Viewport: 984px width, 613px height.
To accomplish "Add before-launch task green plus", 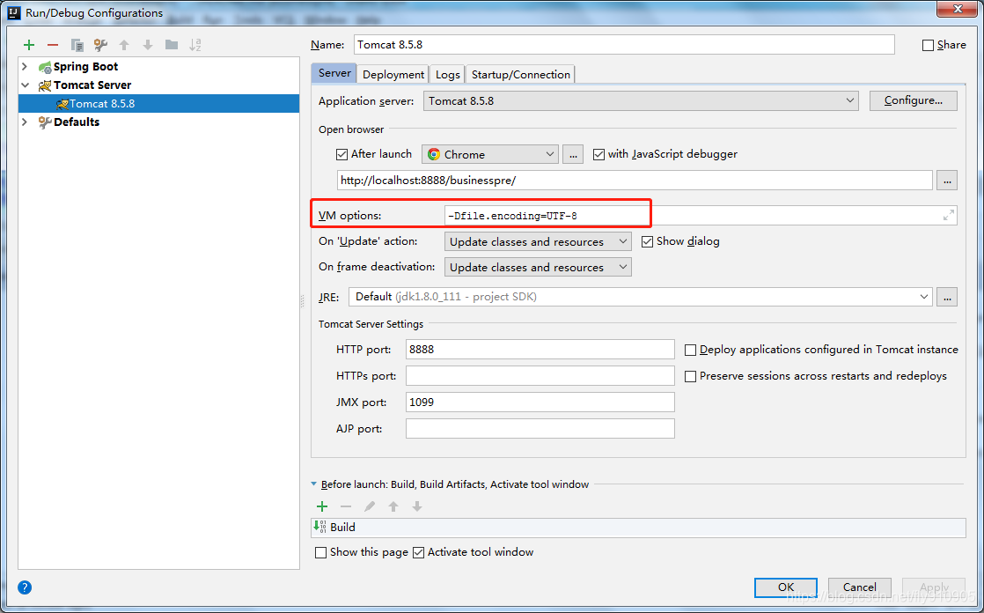I will point(322,506).
